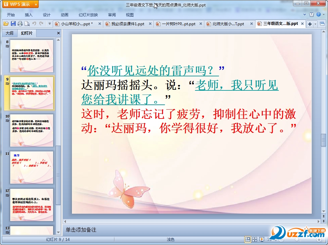Image resolution: width=328 pixels, height=245 pixels.
Task: Expand the dropdown next to new document plus
Action: click(315, 24)
